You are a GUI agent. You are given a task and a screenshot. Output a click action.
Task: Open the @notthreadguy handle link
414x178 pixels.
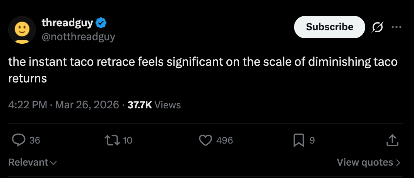point(78,36)
